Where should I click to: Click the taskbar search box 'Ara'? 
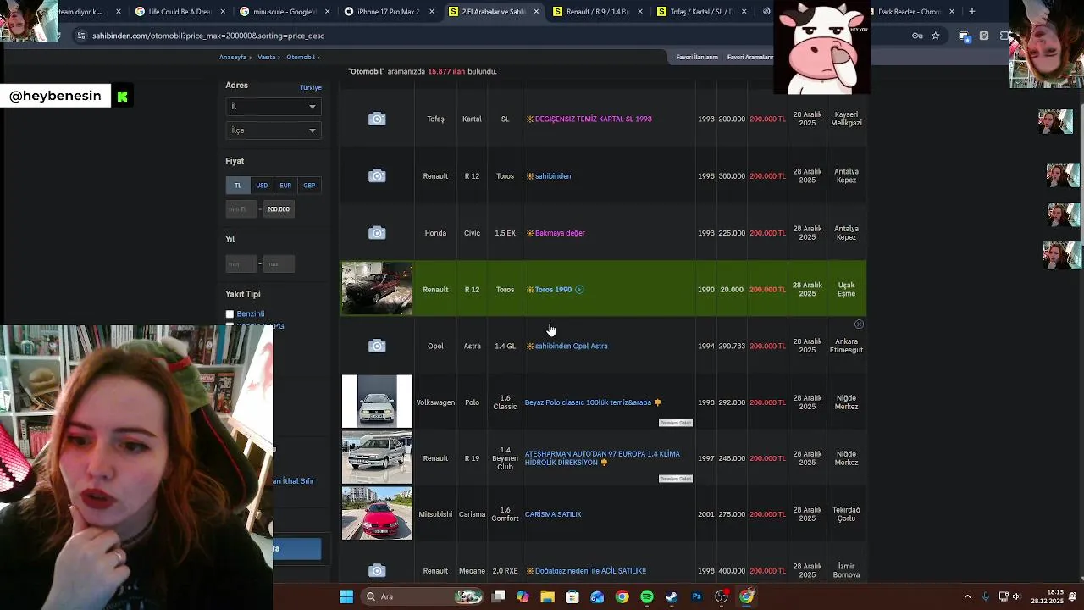coord(421,596)
